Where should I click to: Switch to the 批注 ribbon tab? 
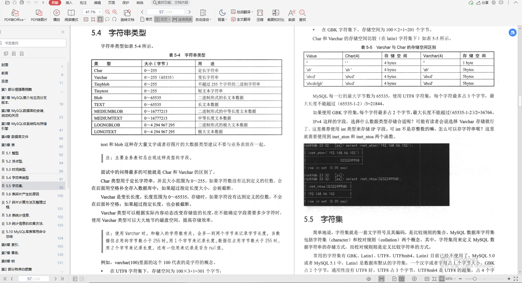(83, 3)
